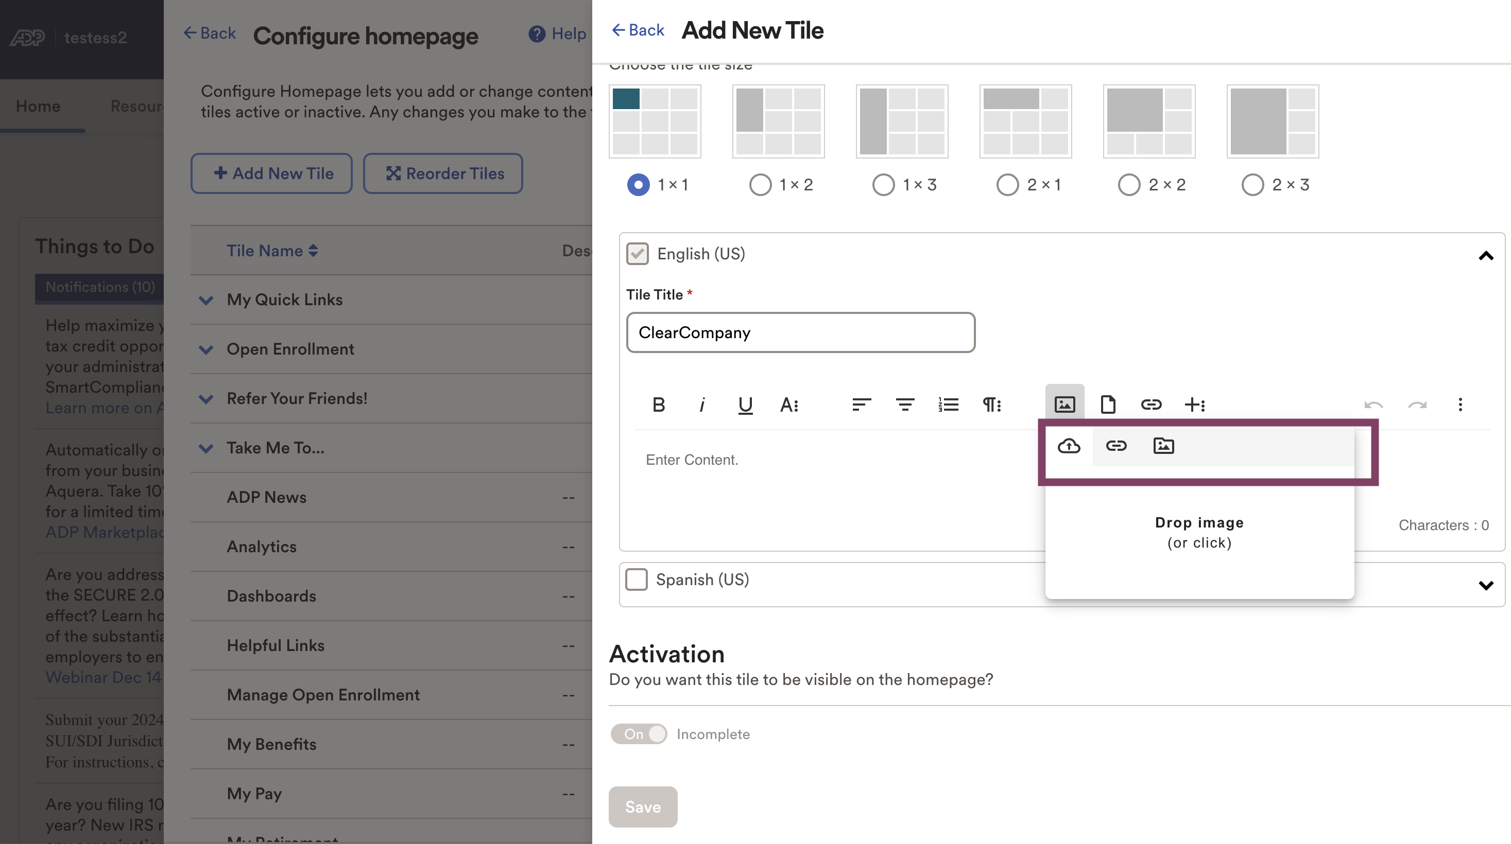Expand the Spanish (US) section chevron
The height and width of the screenshot is (844, 1511).
[x=1486, y=585]
